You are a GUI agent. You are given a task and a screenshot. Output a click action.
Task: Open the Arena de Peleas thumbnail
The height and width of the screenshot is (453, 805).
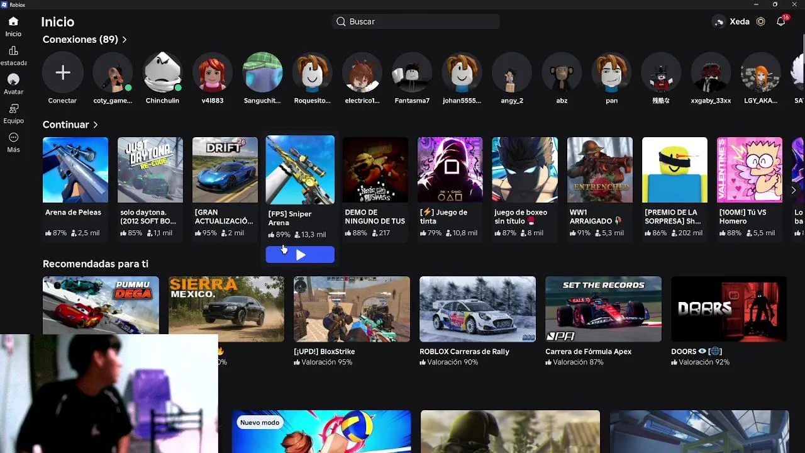click(75, 170)
